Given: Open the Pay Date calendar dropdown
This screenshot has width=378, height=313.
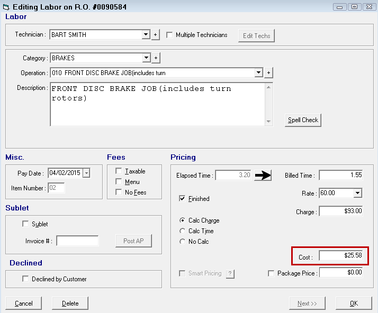Looking at the screenshot, I should click(x=86, y=173).
